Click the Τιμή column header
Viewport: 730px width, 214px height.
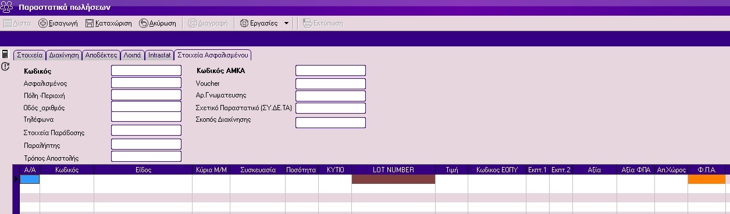point(451,170)
